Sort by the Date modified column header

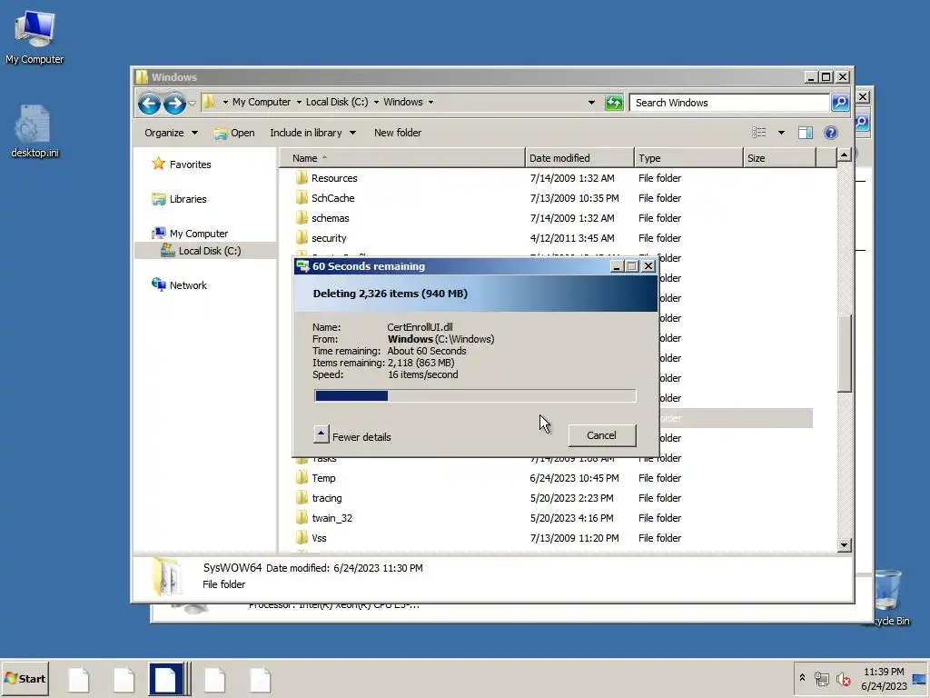(579, 158)
